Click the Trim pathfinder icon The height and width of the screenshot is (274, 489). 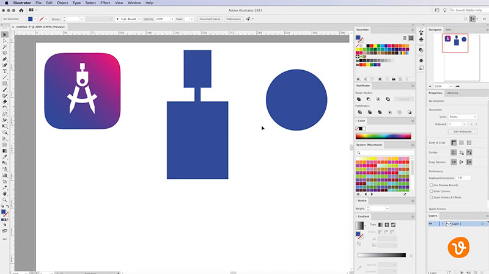point(370,112)
